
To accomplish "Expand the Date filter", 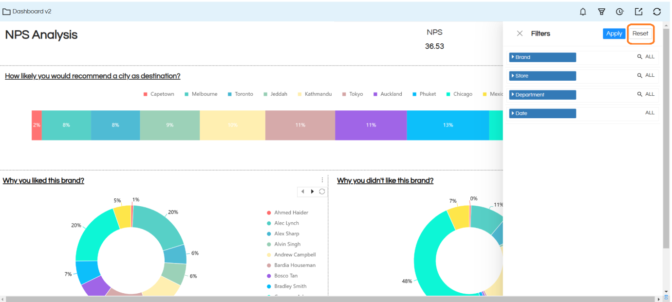I will (542, 113).
